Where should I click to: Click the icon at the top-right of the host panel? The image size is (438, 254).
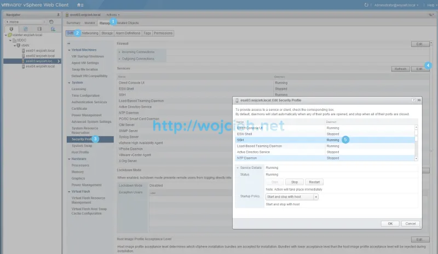tap(431, 15)
